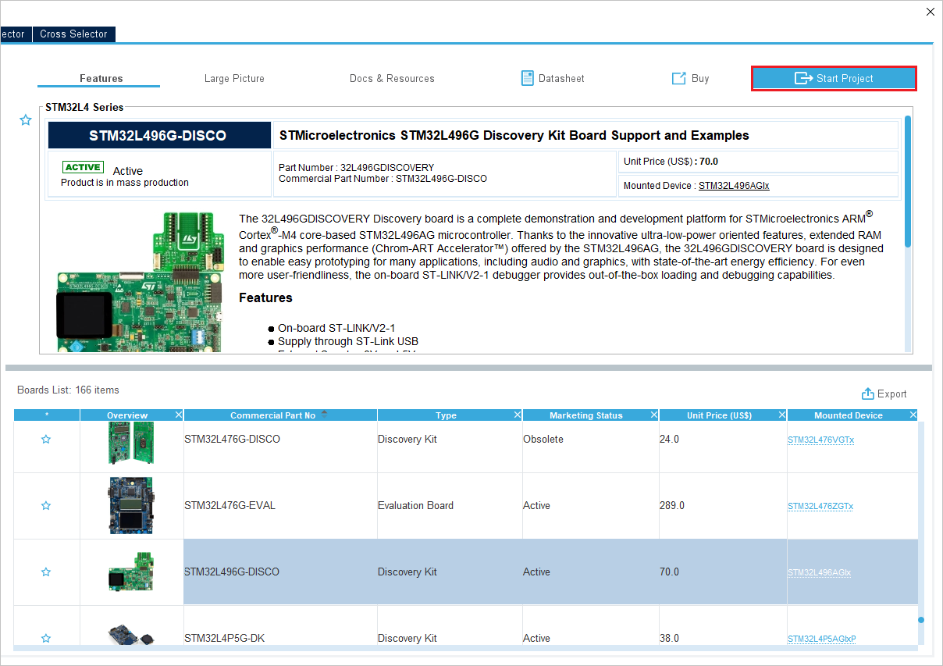
Task: Close the selector window
Action: click(x=930, y=12)
